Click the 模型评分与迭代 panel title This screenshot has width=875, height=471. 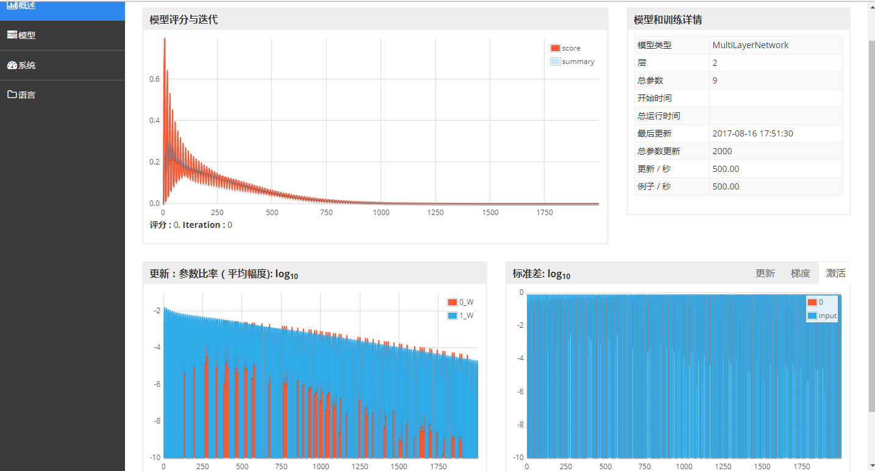[184, 19]
